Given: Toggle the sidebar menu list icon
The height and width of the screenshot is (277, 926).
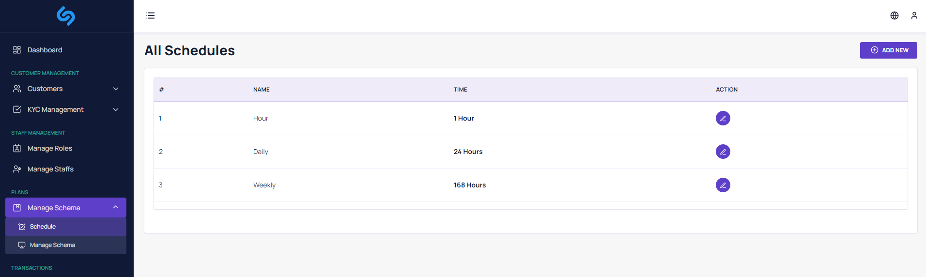Looking at the screenshot, I should point(150,15).
